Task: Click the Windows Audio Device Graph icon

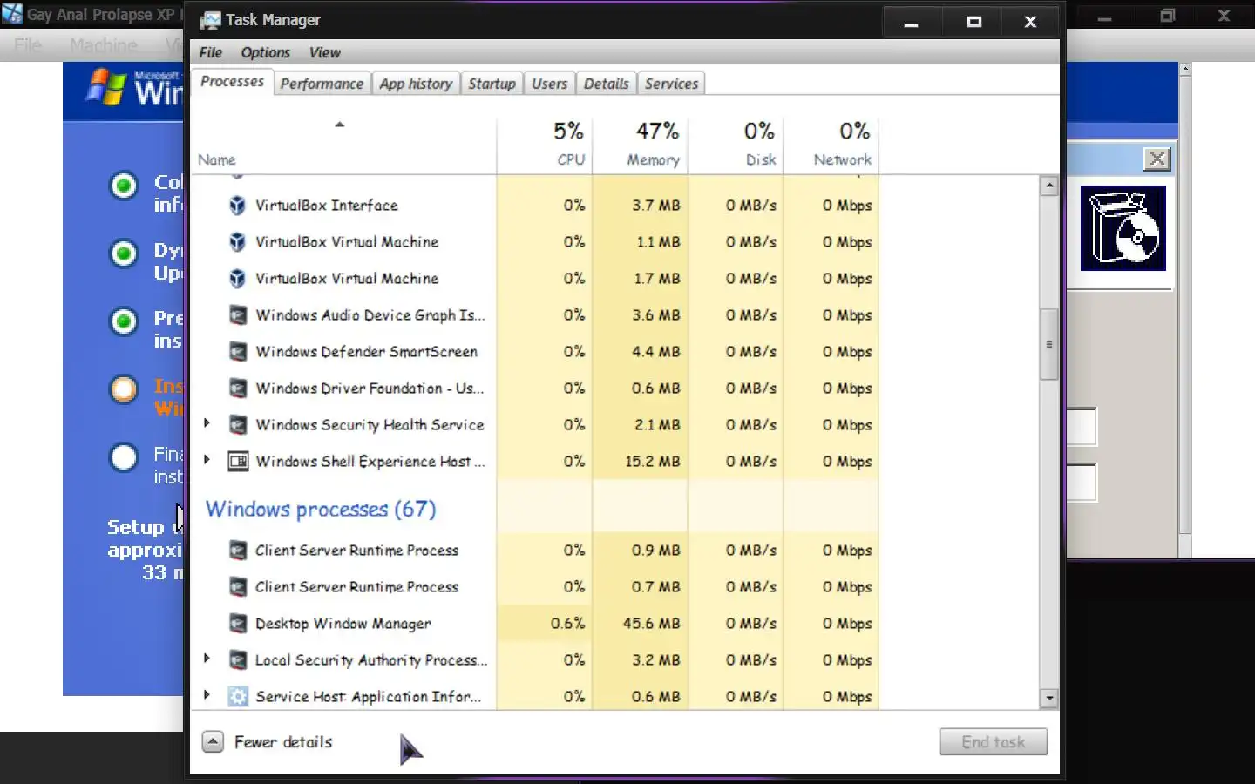Action: pos(237,315)
